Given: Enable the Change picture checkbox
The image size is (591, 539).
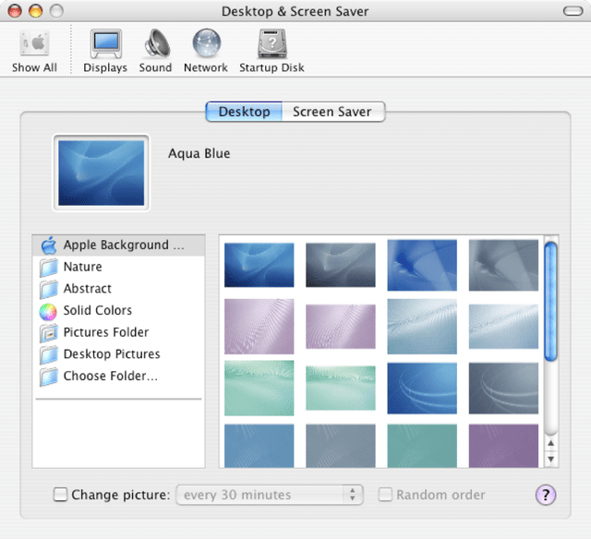Looking at the screenshot, I should 61,496.
